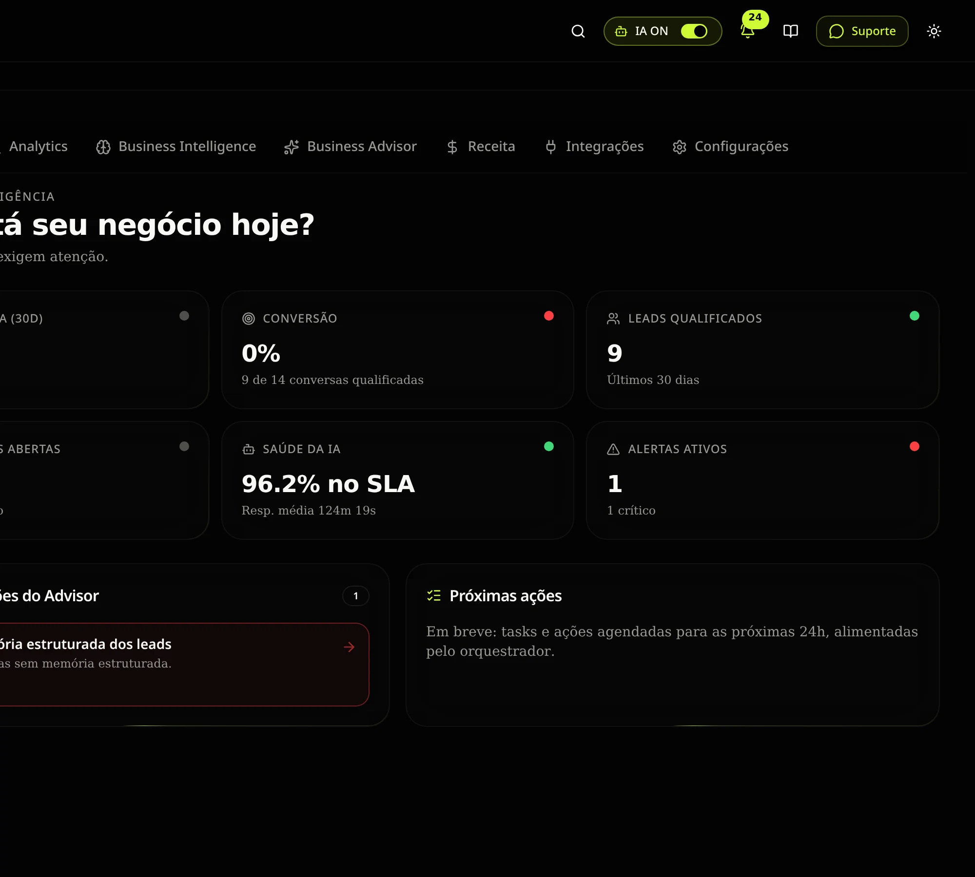The width and height of the screenshot is (975, 877).
Task: Click the SAÚDE DA IA card title
Action: tap(301, 449)
